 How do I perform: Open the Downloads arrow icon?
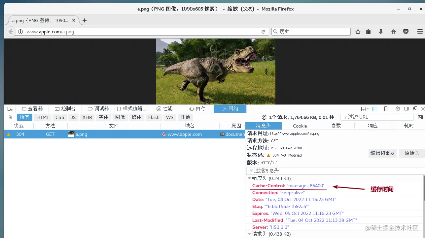point(380,32)
